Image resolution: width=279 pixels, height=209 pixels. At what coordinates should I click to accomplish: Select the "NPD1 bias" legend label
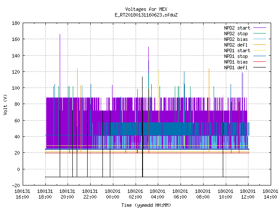point(236,62)
